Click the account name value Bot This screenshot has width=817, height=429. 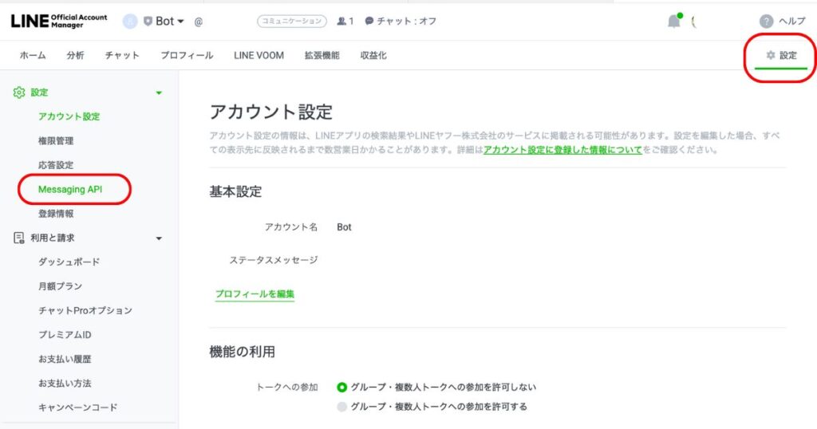tap(344, 227)
